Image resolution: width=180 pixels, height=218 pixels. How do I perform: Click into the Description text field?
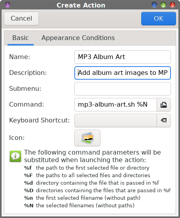[123, 73]
